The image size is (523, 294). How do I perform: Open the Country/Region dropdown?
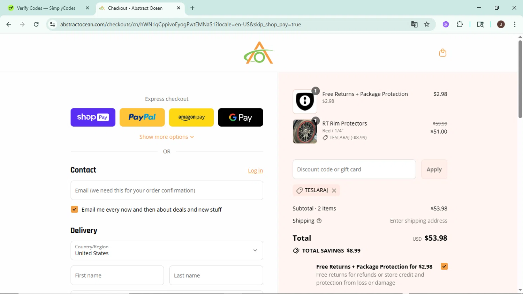(x=167, y=250)
